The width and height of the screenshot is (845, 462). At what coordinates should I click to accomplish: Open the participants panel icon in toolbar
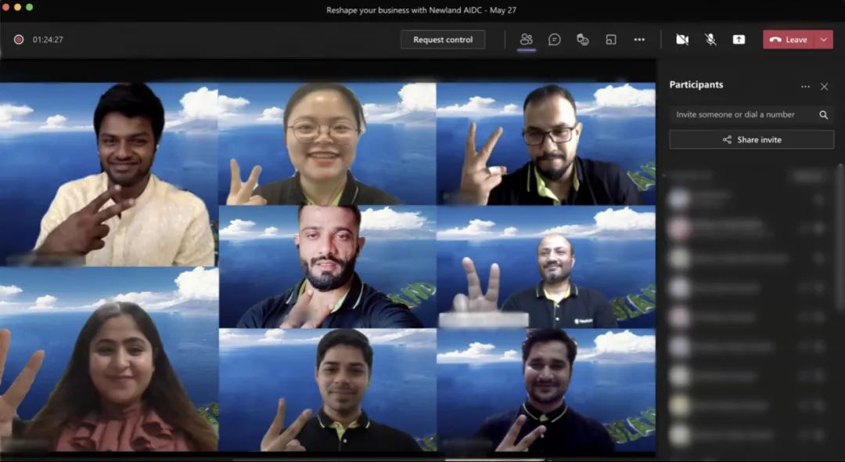527,39
